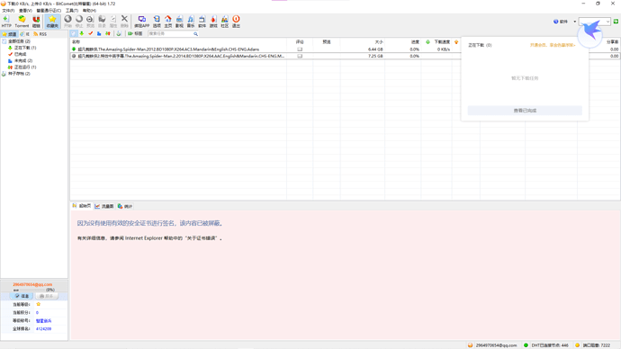Open the Torrent file toolbar icon
This screenshot has height=349, width=621.
click(22, 22)
